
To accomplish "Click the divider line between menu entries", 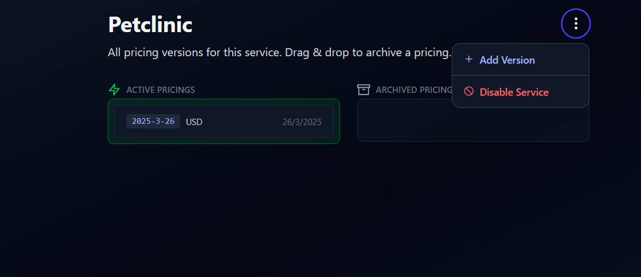I will (520, 75).
